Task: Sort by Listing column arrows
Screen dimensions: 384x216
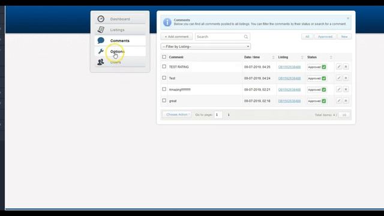Action: [x=302, y=58]
